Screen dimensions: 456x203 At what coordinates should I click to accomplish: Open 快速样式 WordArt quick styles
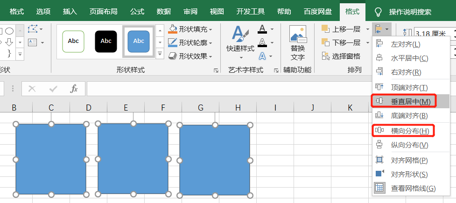240,40
